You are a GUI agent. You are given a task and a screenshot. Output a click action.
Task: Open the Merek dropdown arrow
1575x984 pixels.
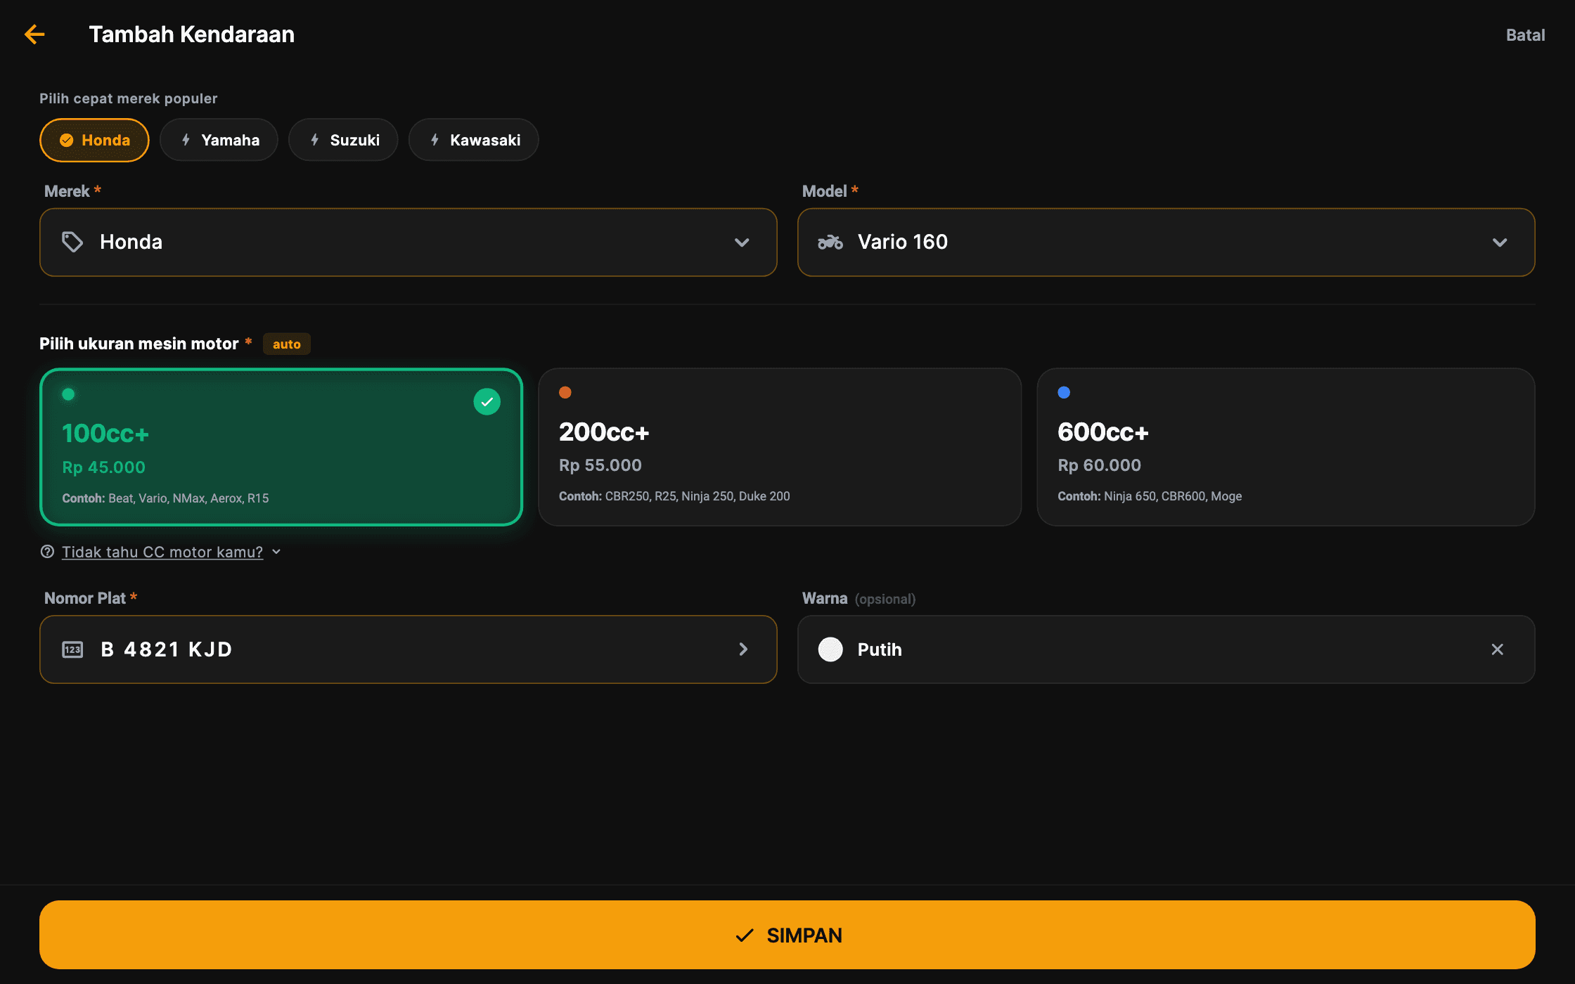click(742, 242)
